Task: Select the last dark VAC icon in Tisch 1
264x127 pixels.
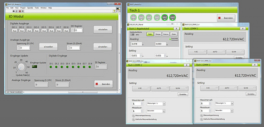Action: [172, 18]
